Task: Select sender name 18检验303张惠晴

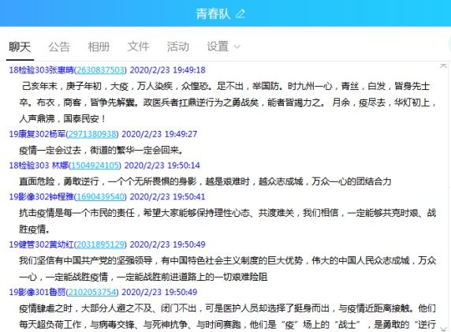Action: [42, 70]
